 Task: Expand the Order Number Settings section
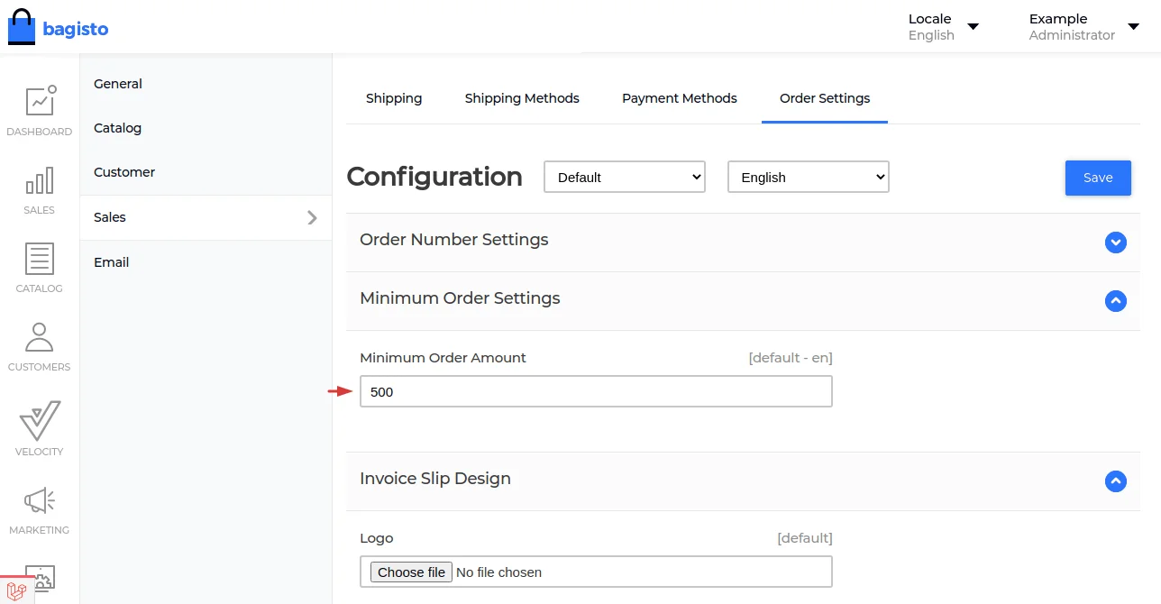1115,243
